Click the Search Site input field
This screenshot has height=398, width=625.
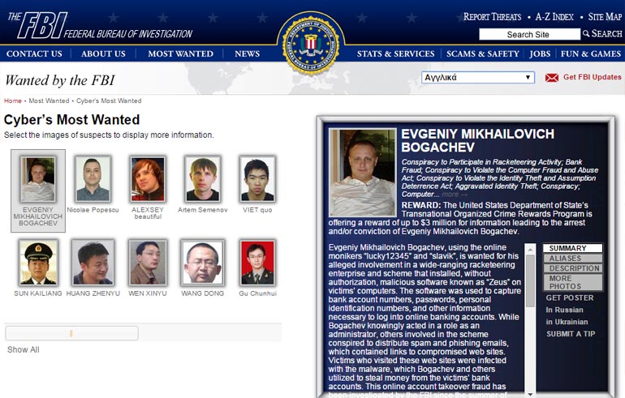pos(529,34)
